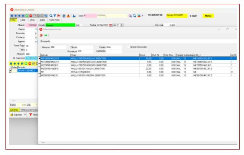Click the Proveedor field in dialog
The width and height of the screenshot is (244, 155).
pyautogui.click(x=85, y=51)
